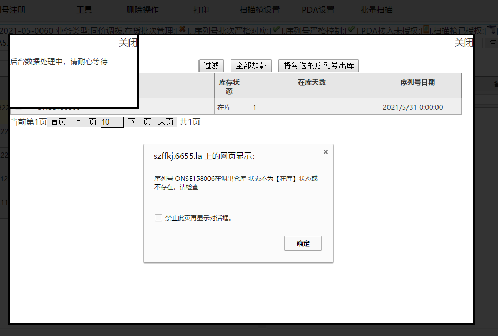Go to 下一页 next page
Screen dimensions: 498x336
click(x=139, y=122)
